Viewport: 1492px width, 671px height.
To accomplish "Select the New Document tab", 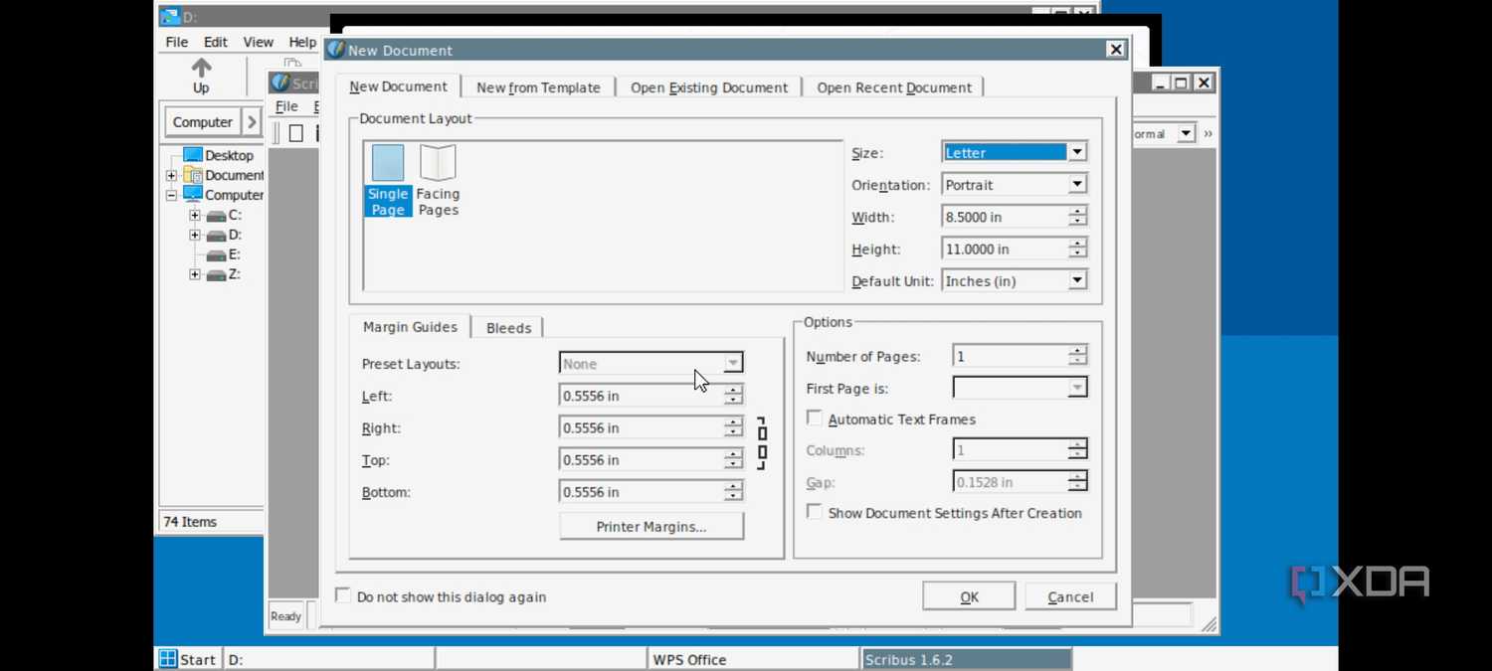I will (x=398, y=86).
